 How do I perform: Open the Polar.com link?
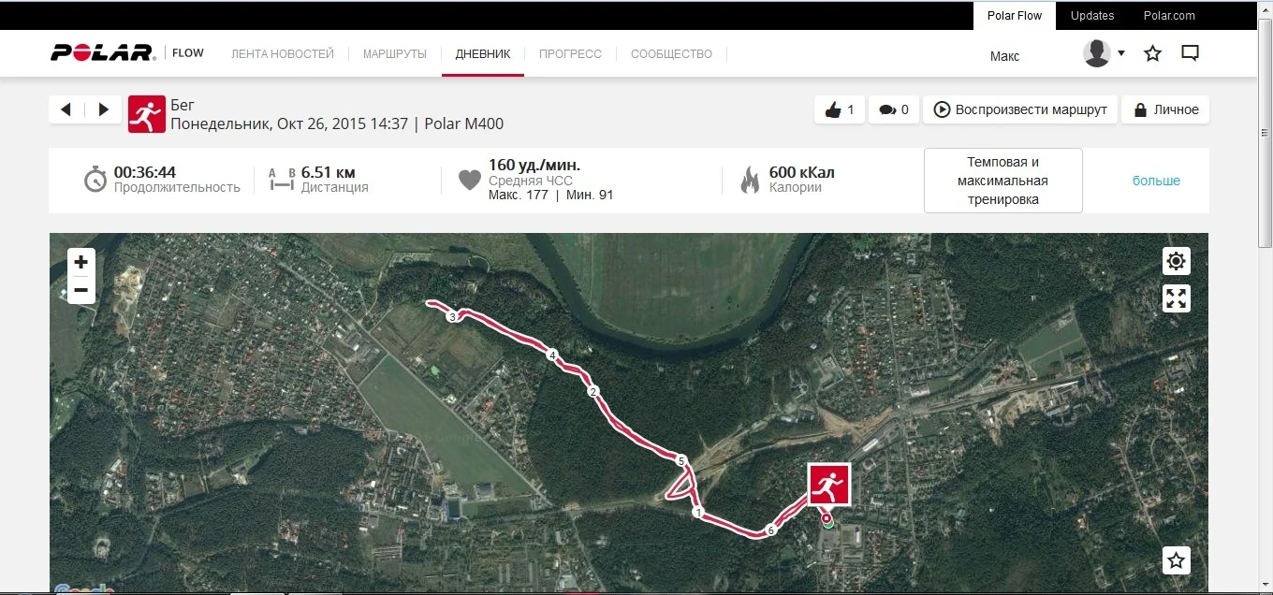click(x=1169, y=15)
